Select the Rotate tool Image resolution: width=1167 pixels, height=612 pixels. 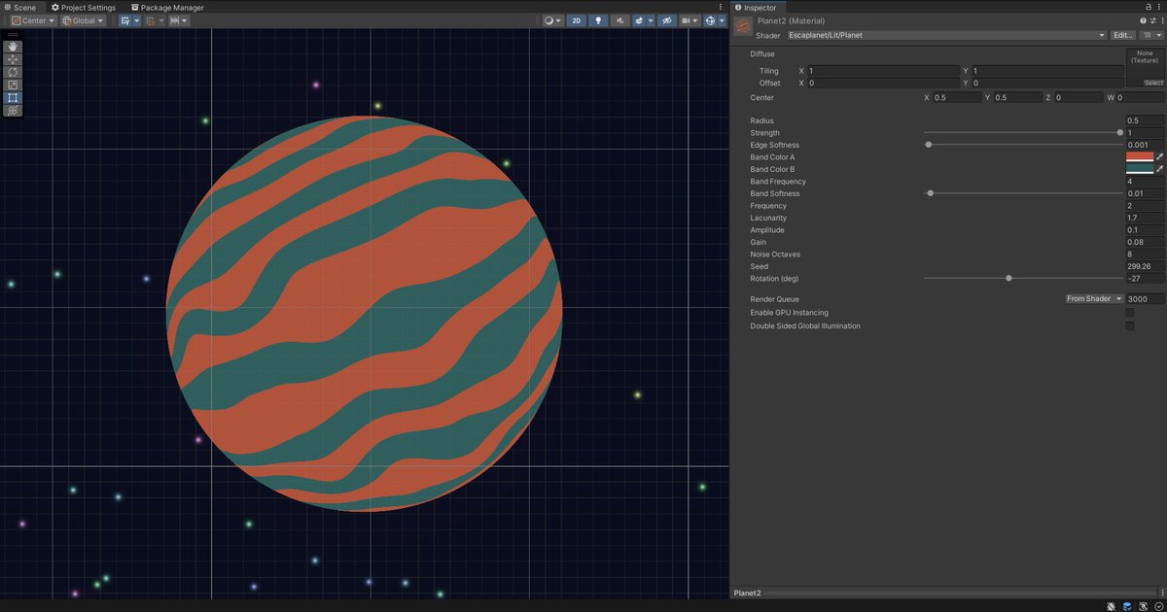click(13, 72)
